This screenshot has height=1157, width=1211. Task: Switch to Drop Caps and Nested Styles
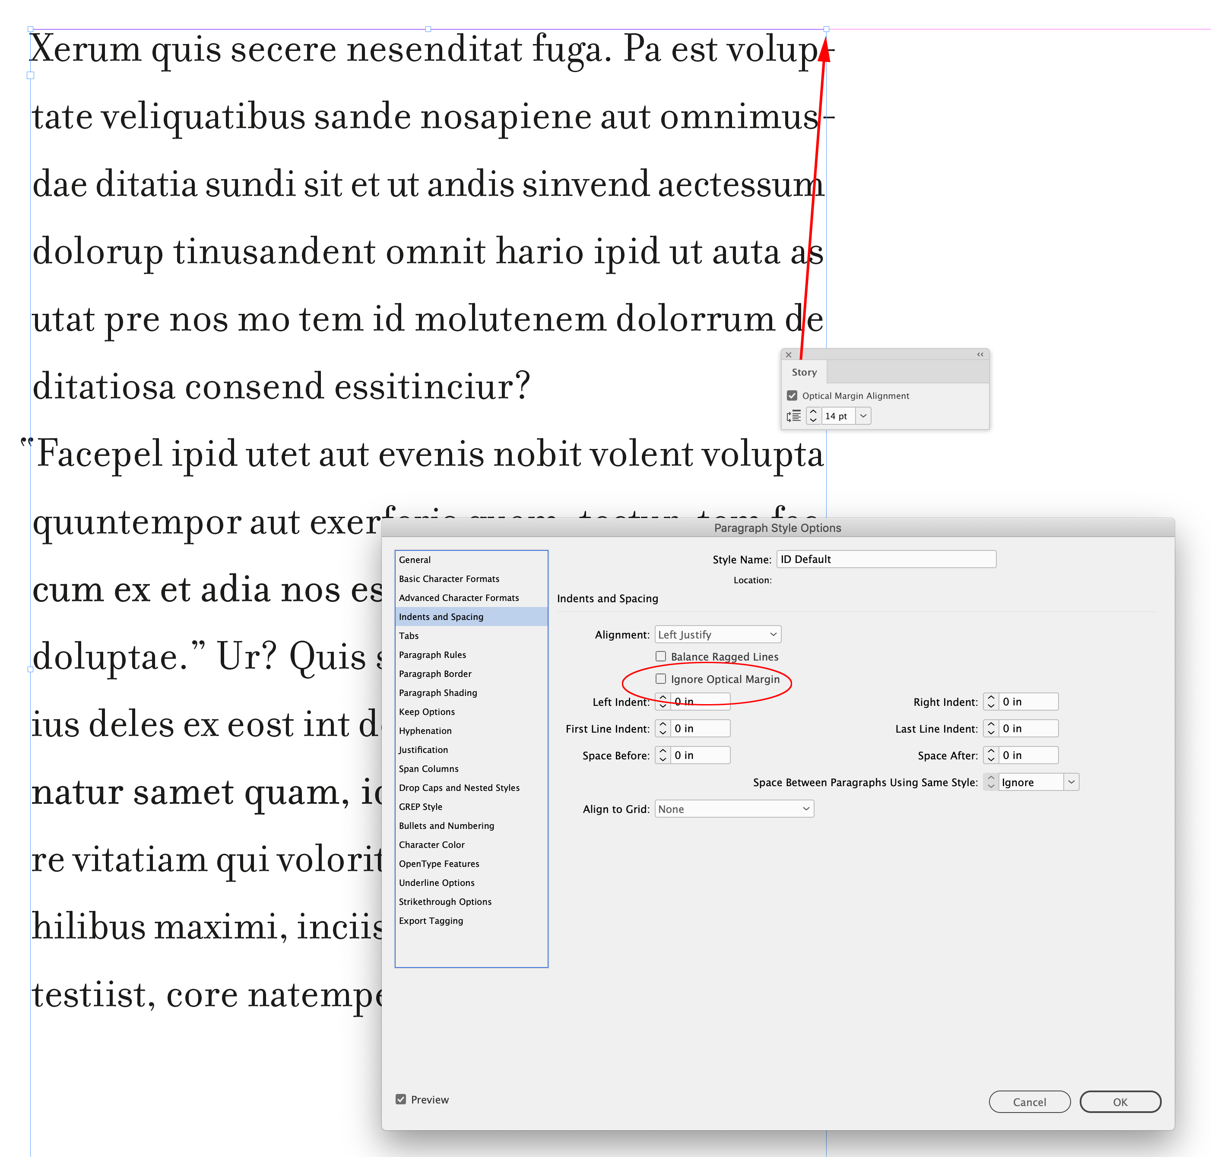tap(459, 787)
